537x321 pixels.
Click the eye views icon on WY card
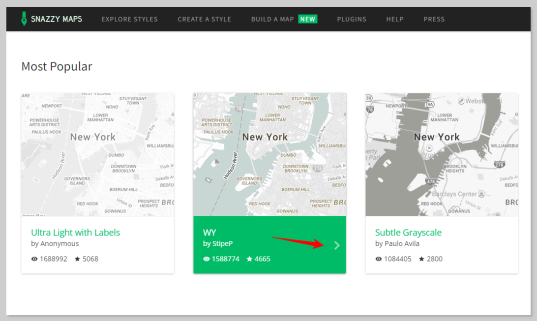tap(206, 259)
